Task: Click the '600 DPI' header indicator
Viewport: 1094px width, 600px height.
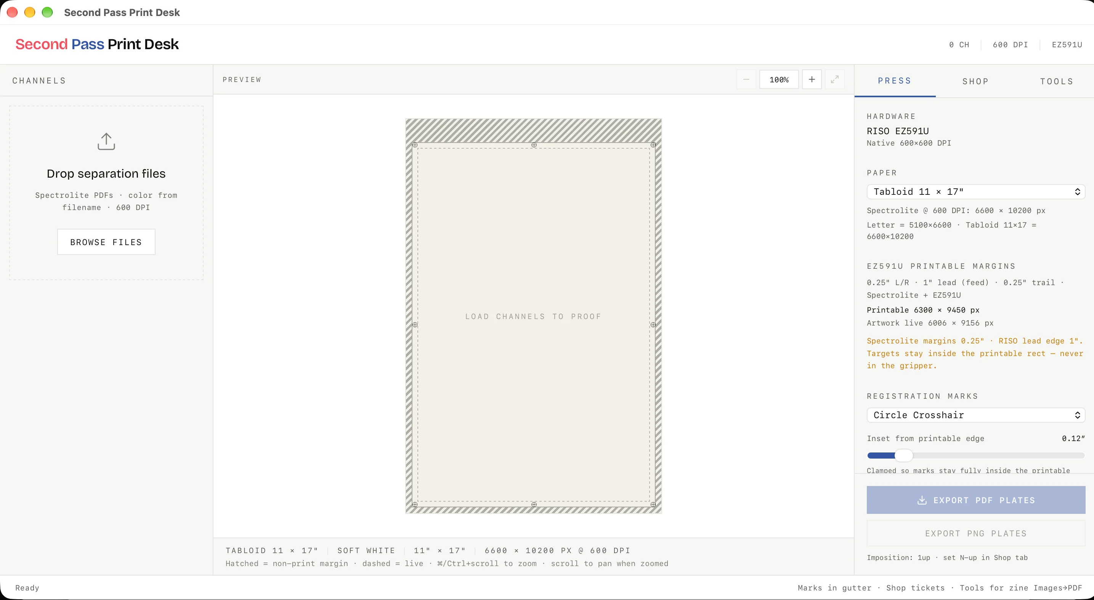Action: (1011, 45)
